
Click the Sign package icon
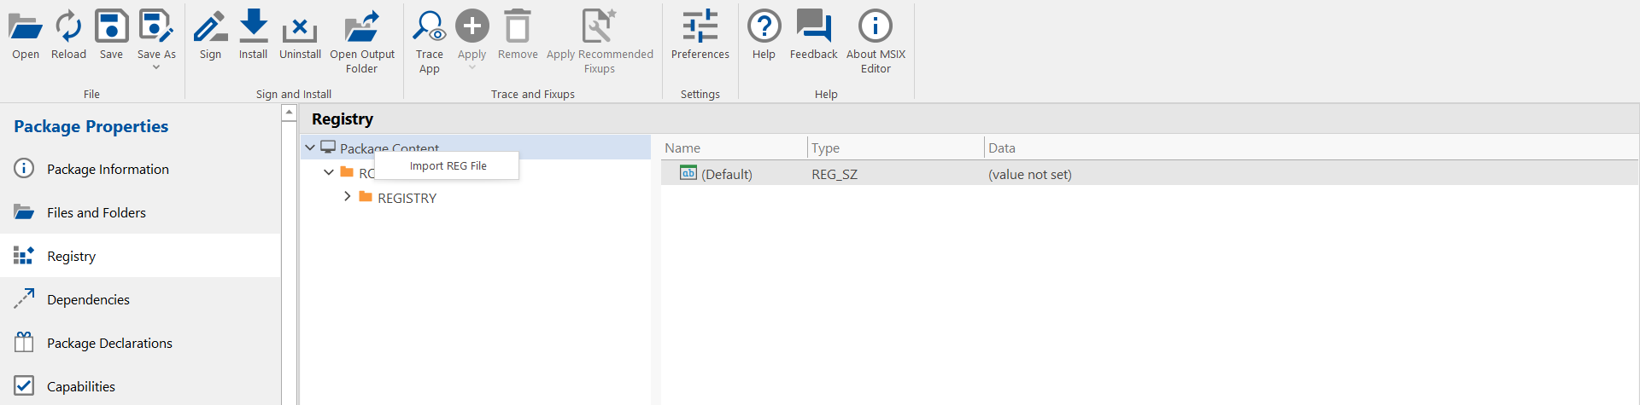pyautogui.click(x=210, y=27)
